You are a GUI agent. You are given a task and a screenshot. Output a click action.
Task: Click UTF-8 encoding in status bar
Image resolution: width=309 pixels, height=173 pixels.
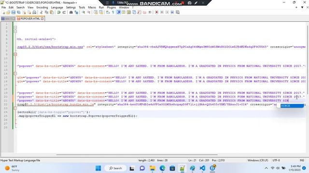tap(276, 160)
